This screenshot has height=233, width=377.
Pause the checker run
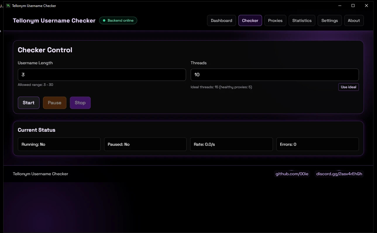(x=55, y=103)
